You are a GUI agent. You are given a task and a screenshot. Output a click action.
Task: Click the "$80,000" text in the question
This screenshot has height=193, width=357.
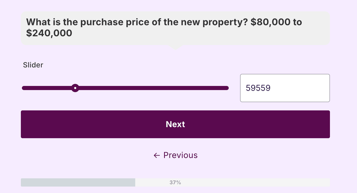270,22
